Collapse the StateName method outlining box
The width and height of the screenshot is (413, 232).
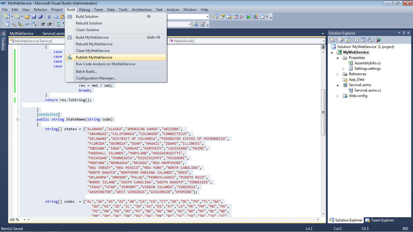click(x=18, y=119)
